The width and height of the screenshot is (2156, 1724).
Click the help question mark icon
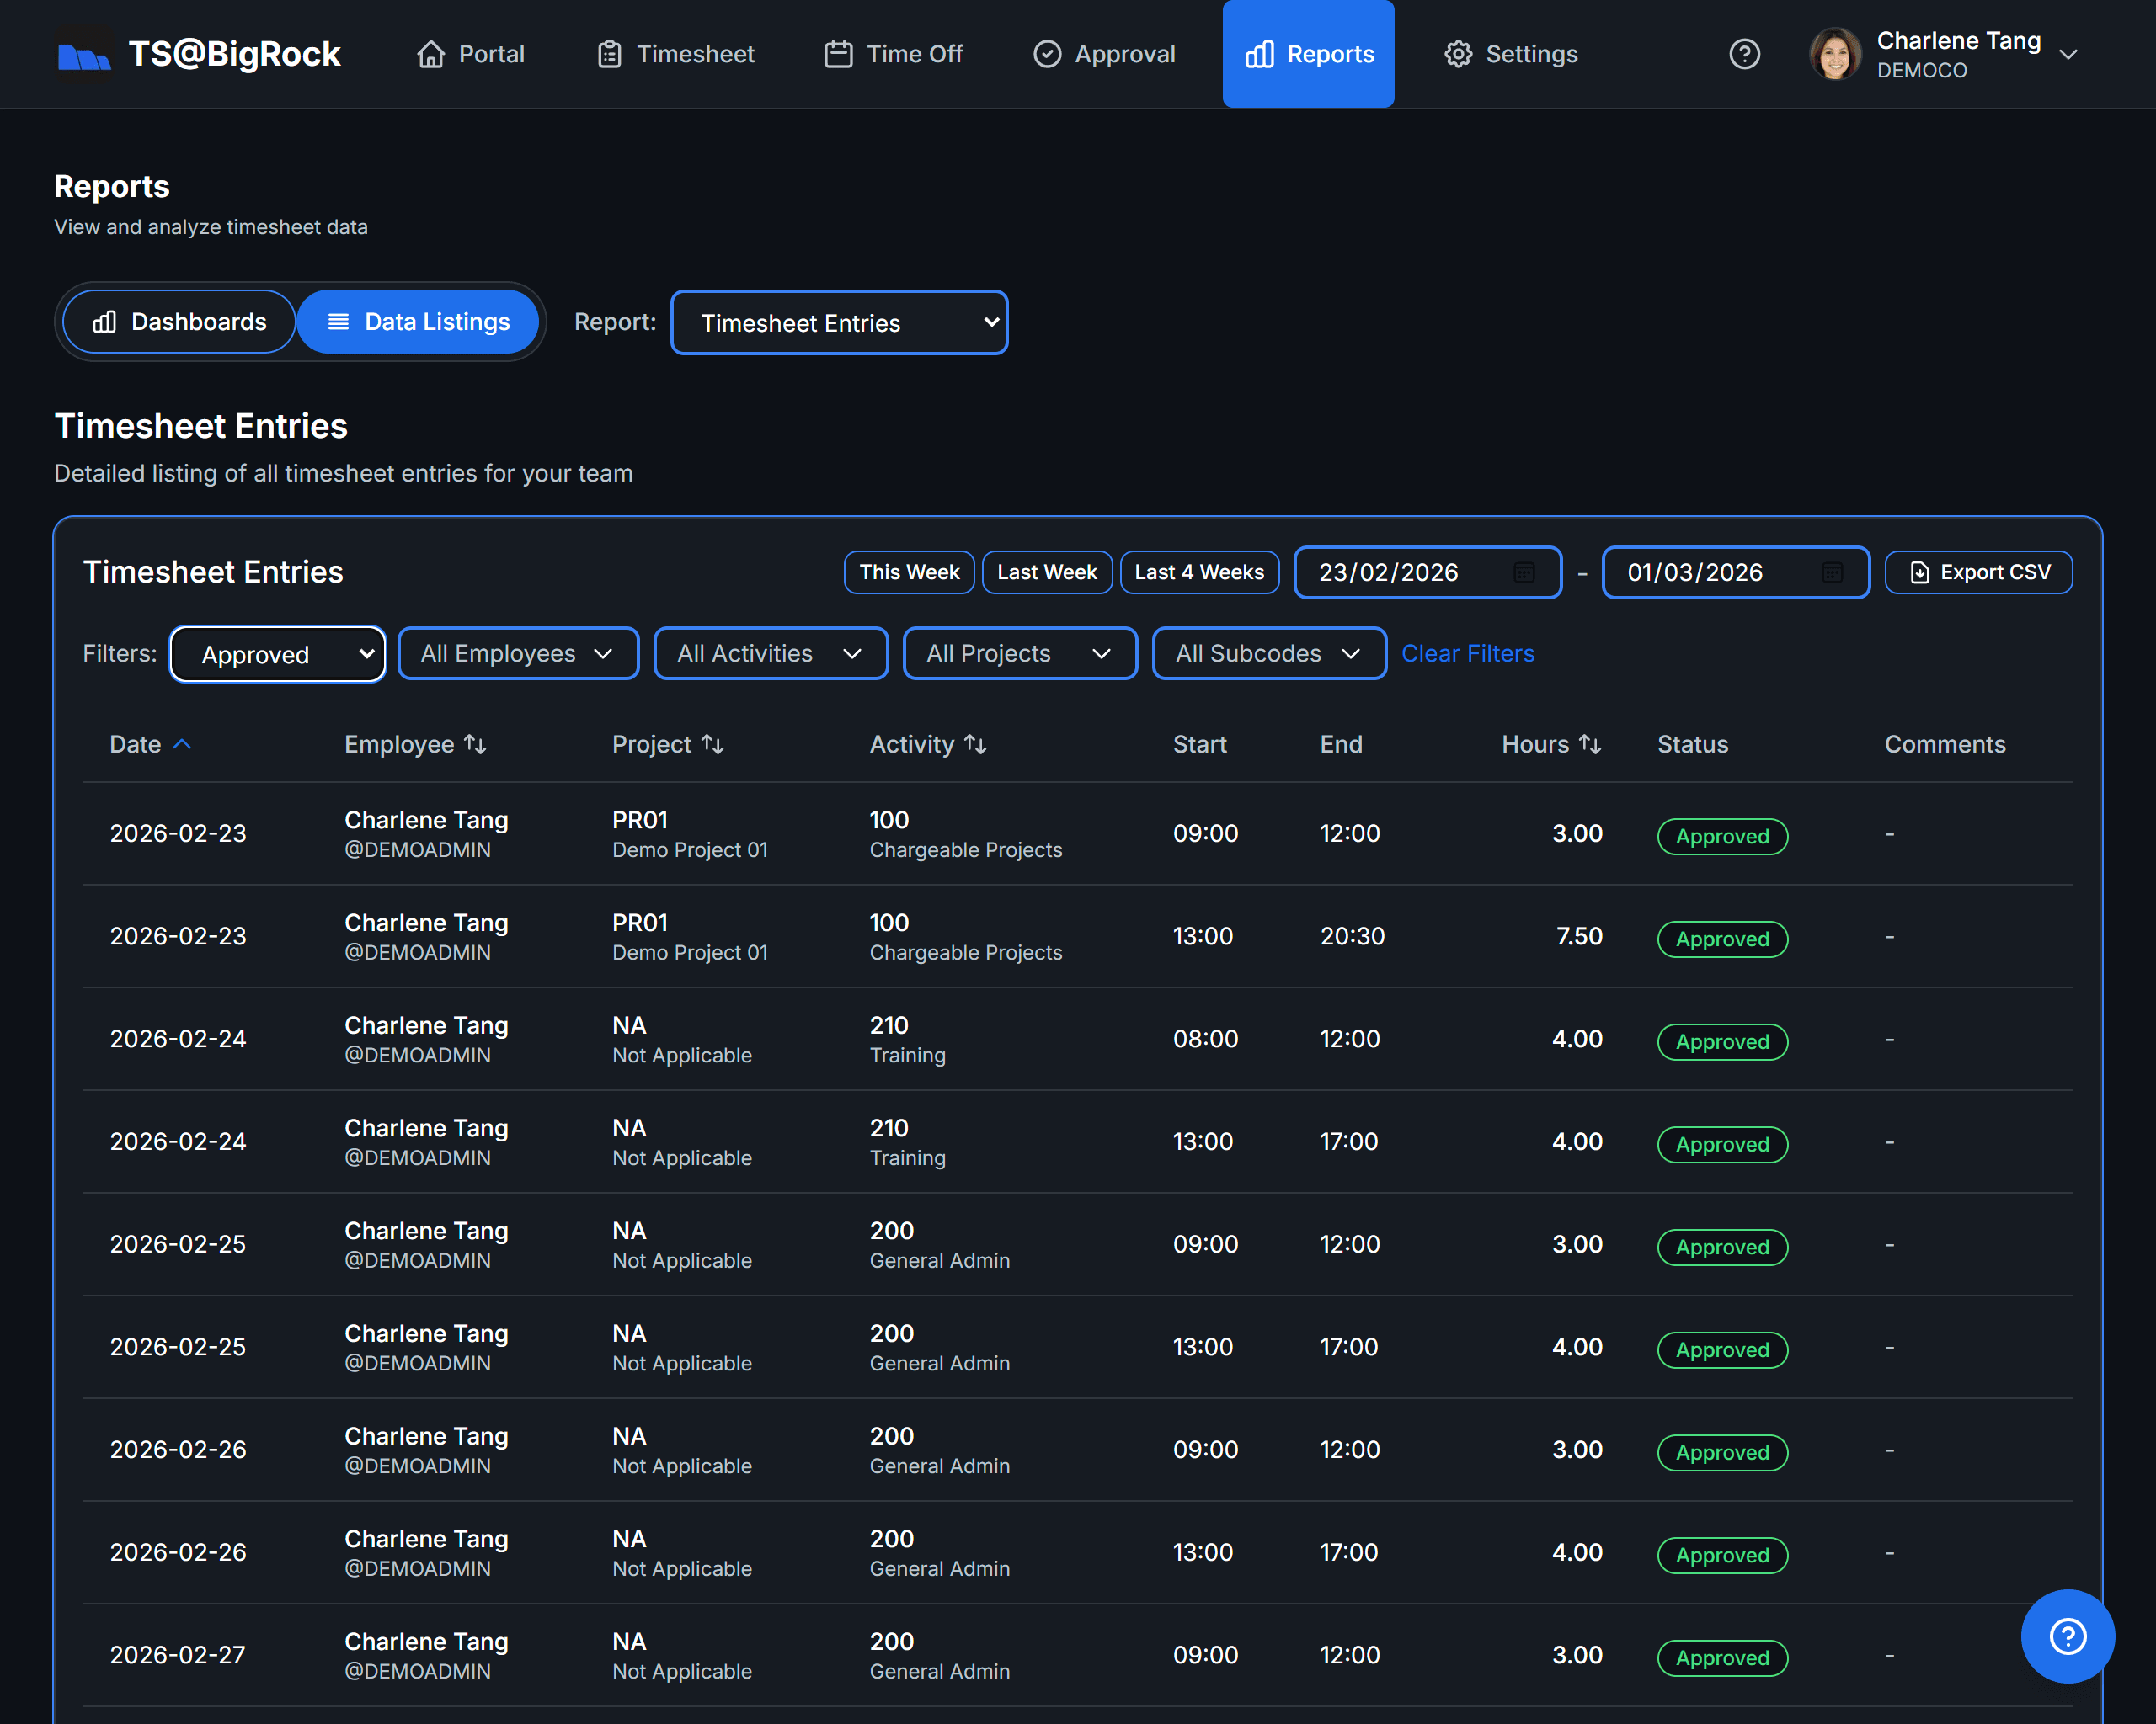(x=1745, y=54)
